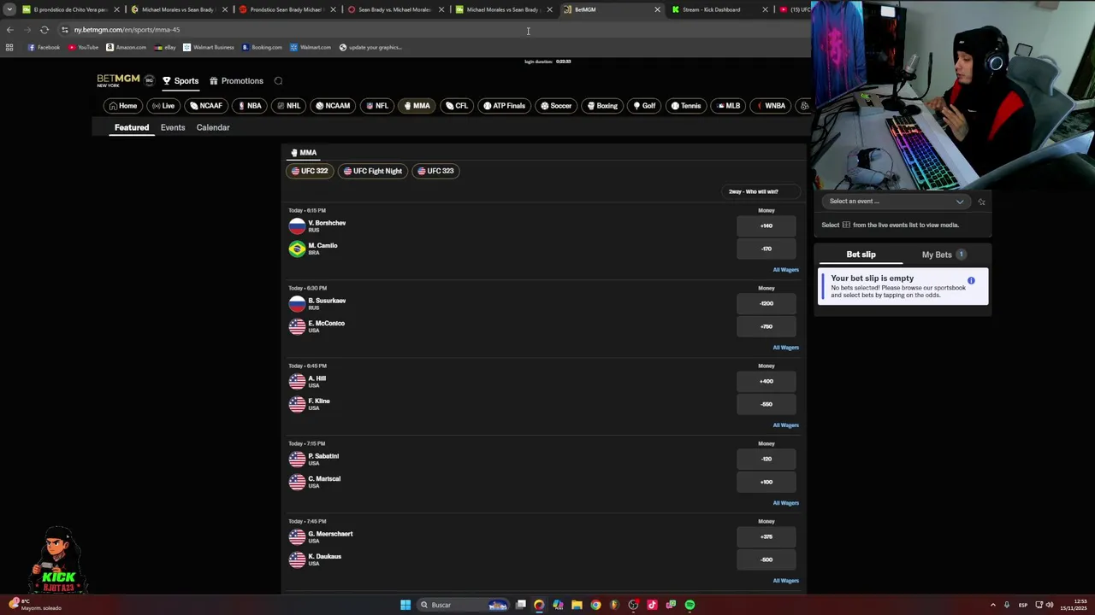Select the NFL sport chip

tap(376, 106)
